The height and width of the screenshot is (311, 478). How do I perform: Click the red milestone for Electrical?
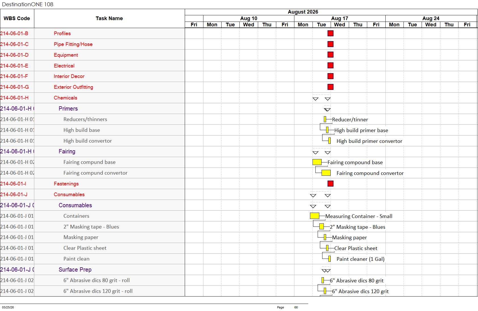pos(330,65)
